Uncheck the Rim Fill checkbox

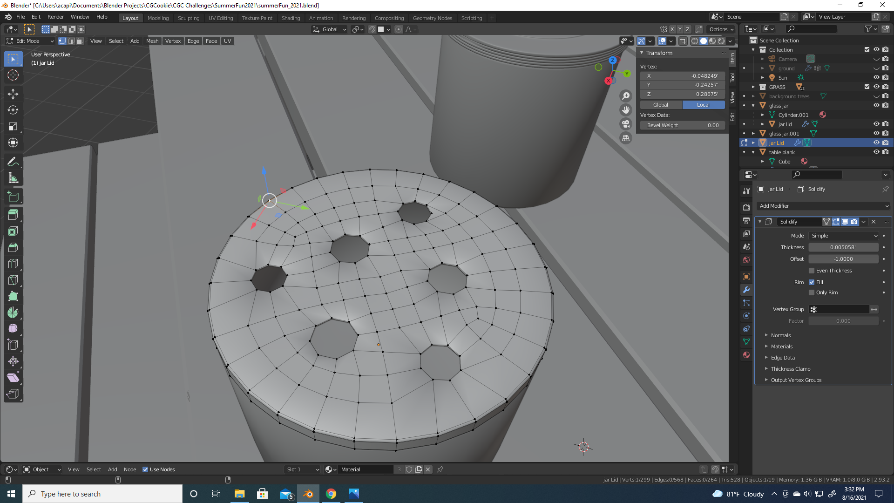(x=812, y=282)
